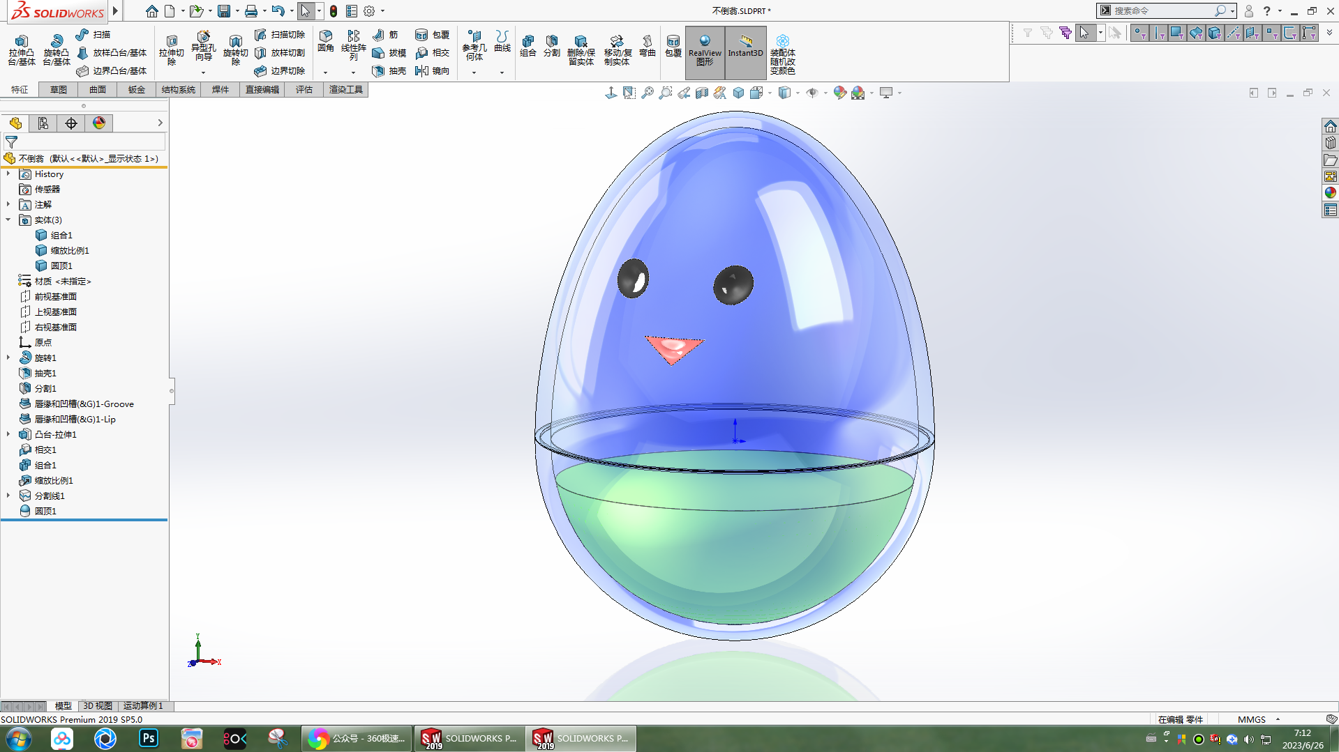Select the 拉伸凸台/基体 extrude boss tool

[x=22, y=50]
